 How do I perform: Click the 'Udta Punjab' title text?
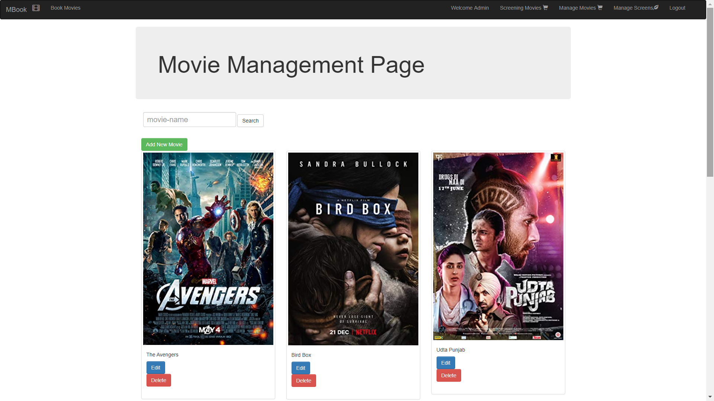[x=451, y=350]
